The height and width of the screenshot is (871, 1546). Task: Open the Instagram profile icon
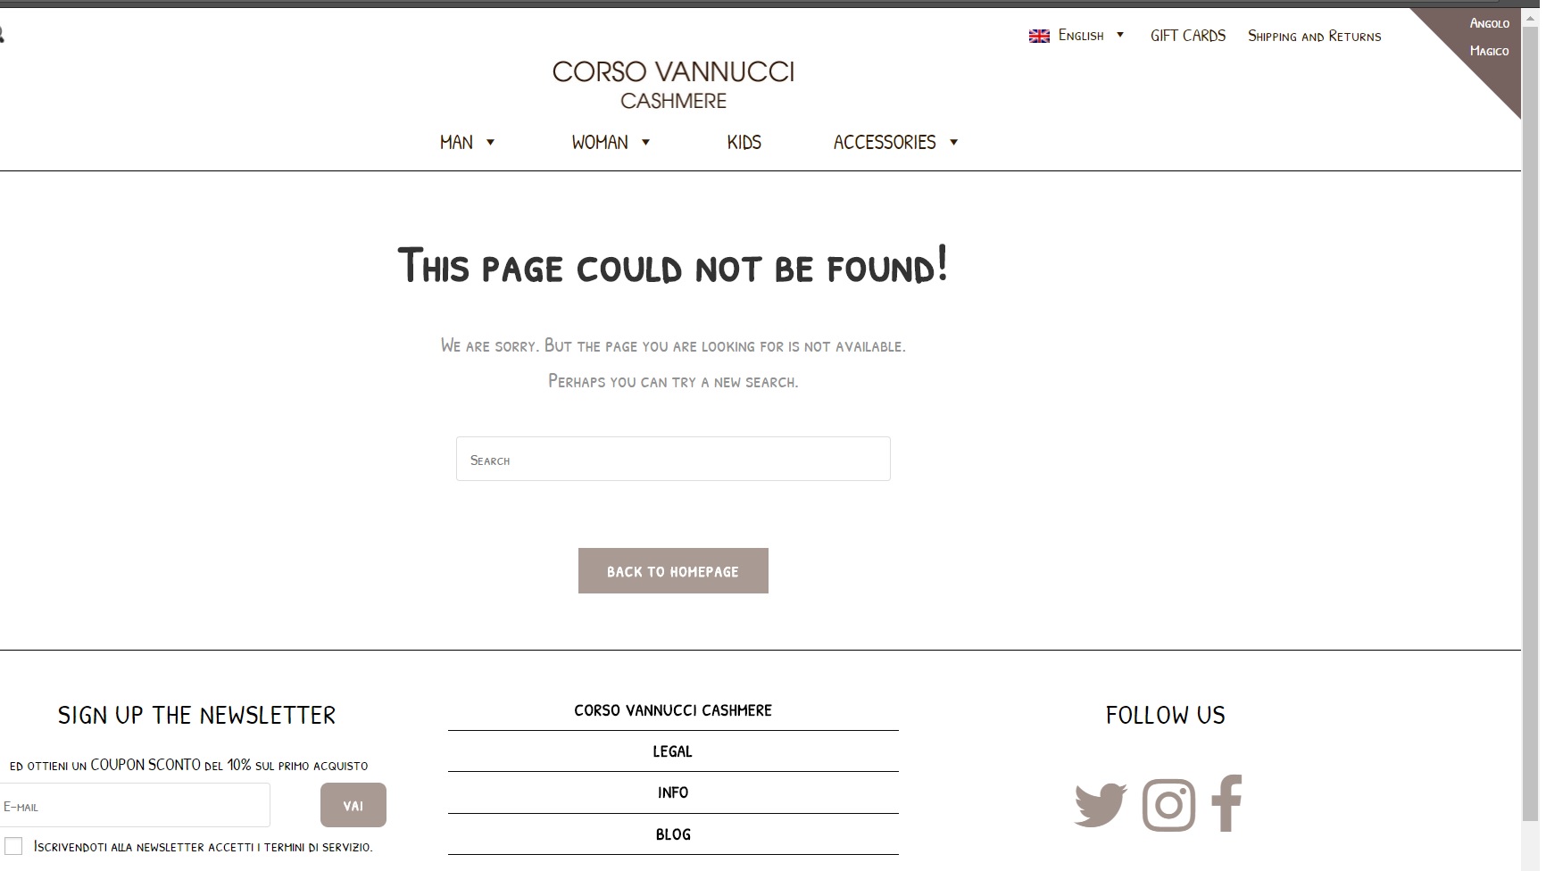coord(1168,805)
